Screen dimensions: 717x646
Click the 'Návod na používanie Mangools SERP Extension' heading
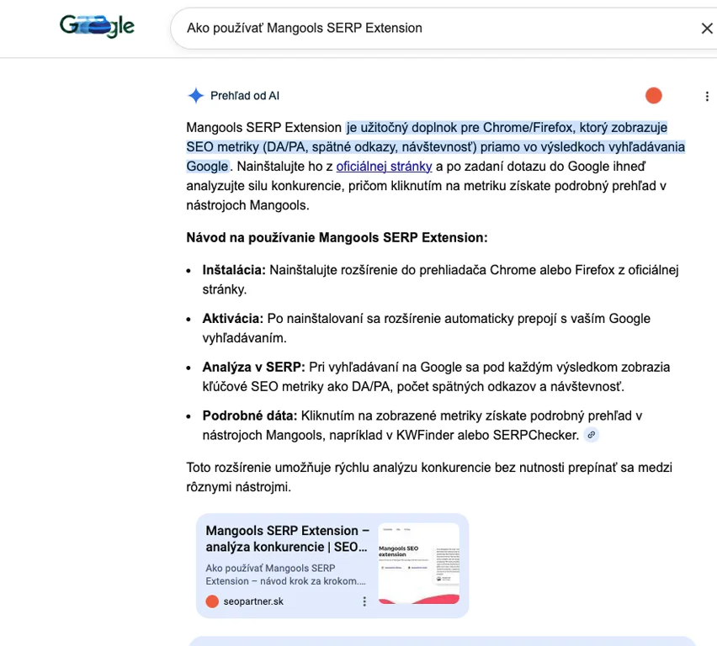[337, 238]
